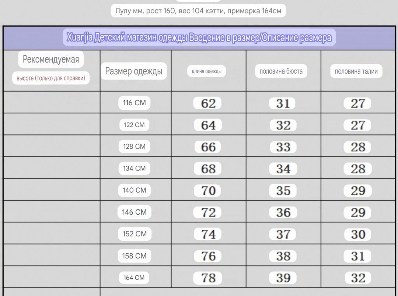The height and width of the screenshot is (296, 398).
Task: Click the clothing length value 62
Action: (x=207, y=103)
